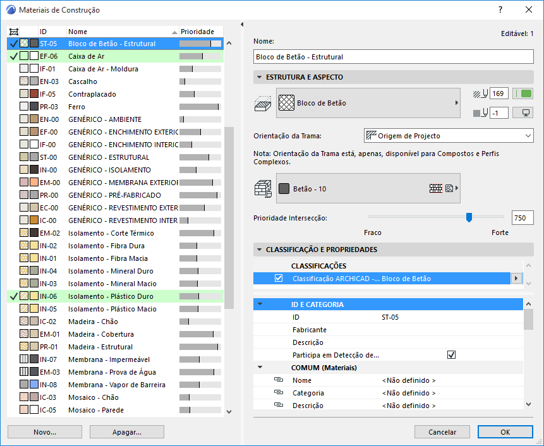This screenshot has height=446, width=544.
Task: Click the orange surface icon of GENÉRICO - MEMBRANA EXTERIOR
Action: 34,183
